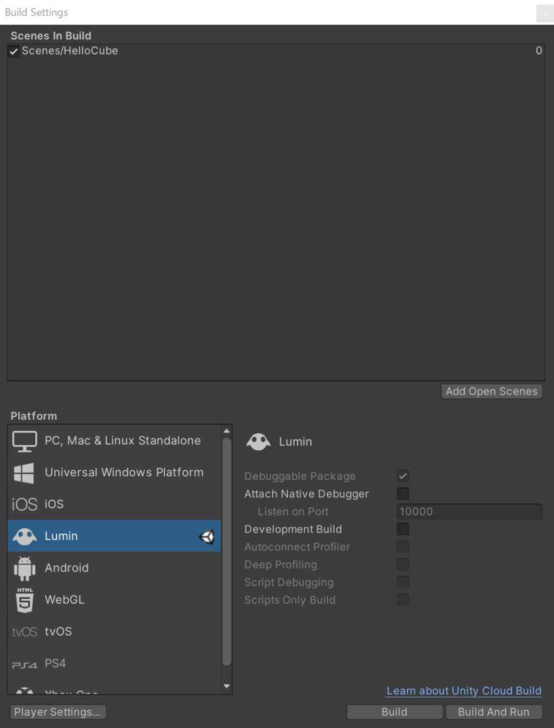Click the PC, Mac & Linux monitor icon
The image size is (554, 728).
click(25, 441)
